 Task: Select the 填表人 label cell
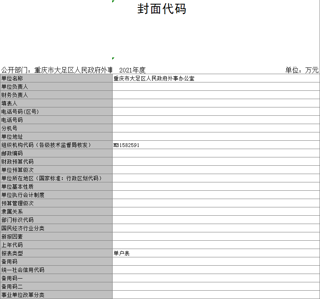click(57, 103)
